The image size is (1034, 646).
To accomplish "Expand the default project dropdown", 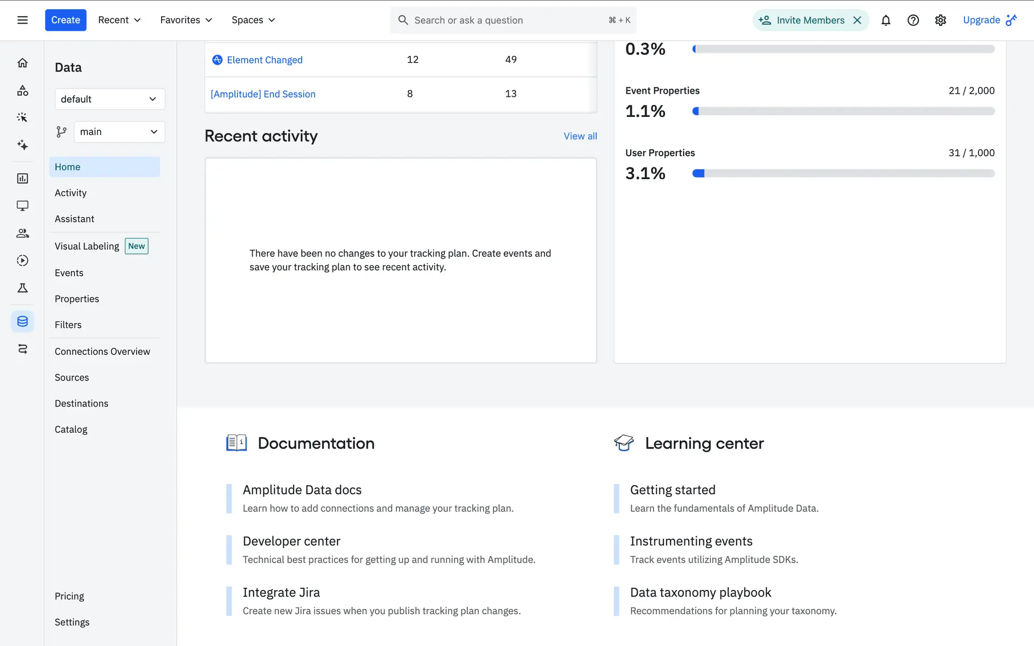I will 109,99.
